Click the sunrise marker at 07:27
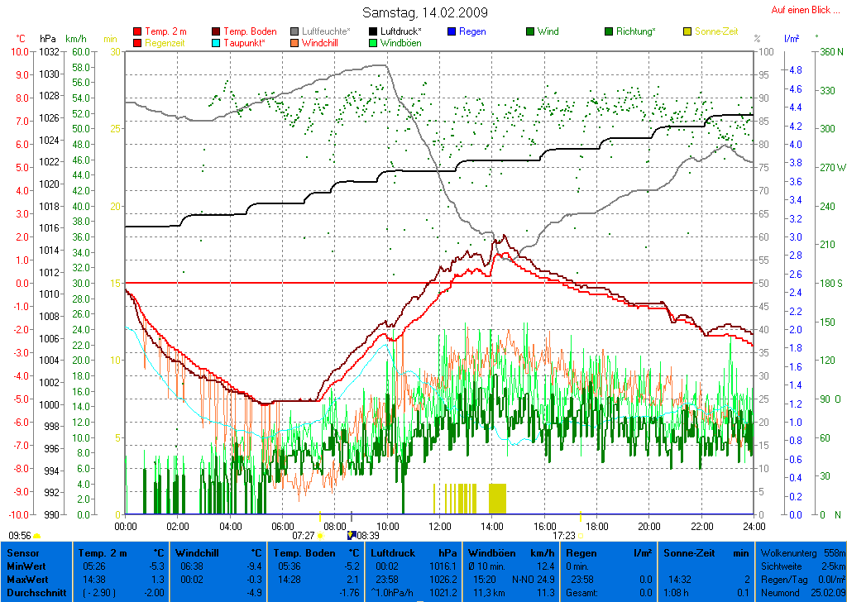The height and width of the screenshot is (602, 847). pos(320,536)
